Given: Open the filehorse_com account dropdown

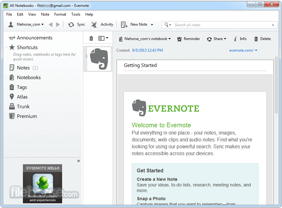Looking at the screenshot, I should [43, 24].
